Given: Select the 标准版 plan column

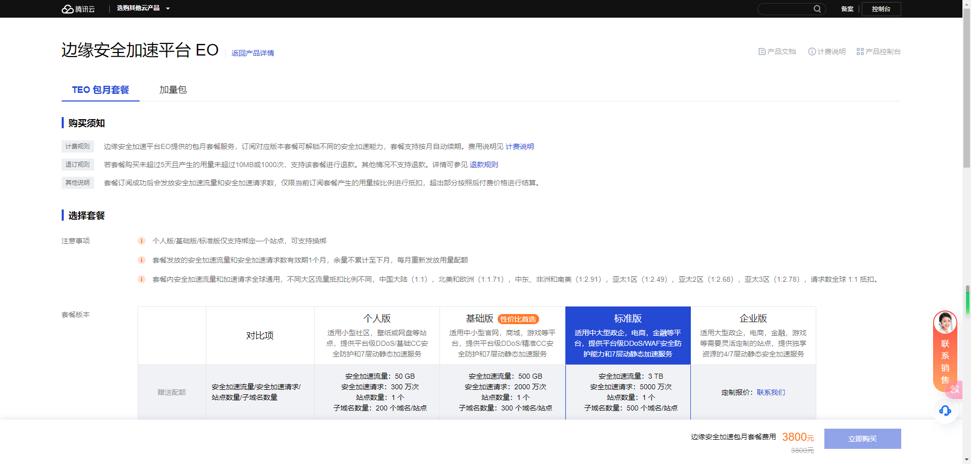Looking at the screenshot, I should click(x=628, y=336).
